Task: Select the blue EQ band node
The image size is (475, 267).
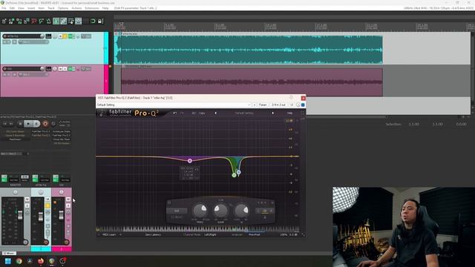Action: pyautogui.click(x=239, y=172)
